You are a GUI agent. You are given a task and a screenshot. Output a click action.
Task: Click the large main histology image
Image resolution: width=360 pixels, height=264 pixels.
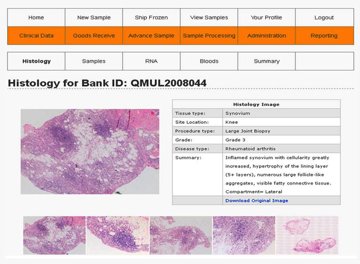(90, 151)
